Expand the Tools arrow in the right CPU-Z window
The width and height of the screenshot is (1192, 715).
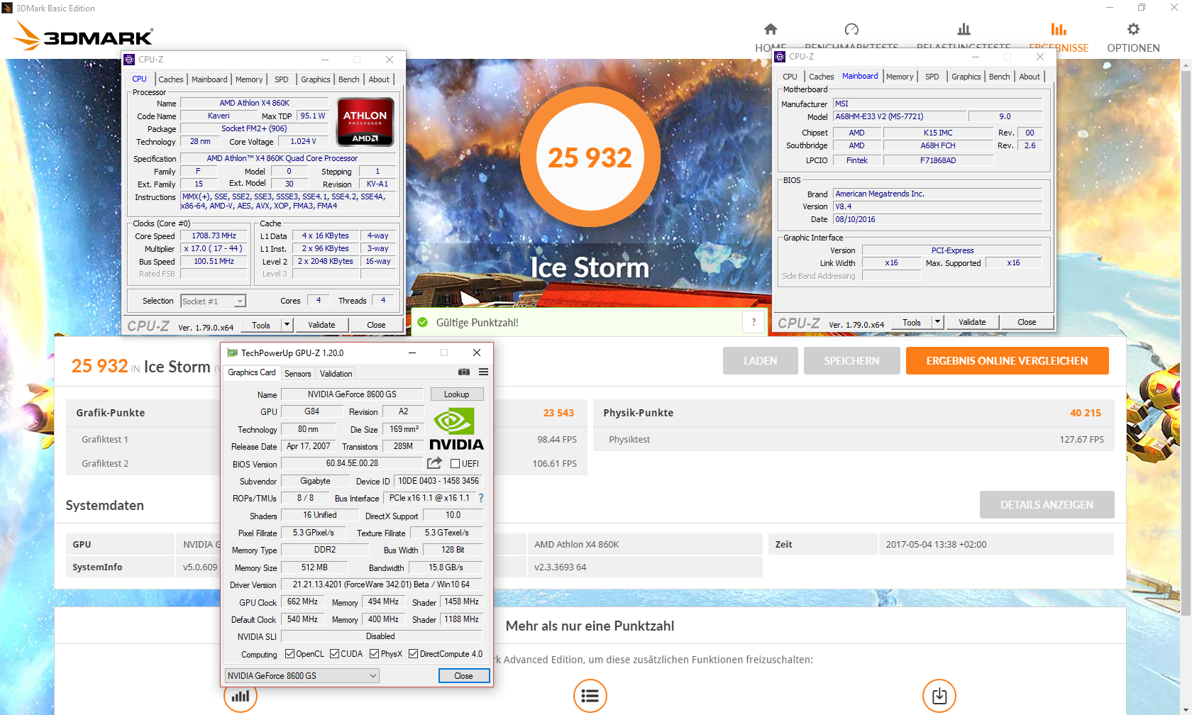coord(937,322)
